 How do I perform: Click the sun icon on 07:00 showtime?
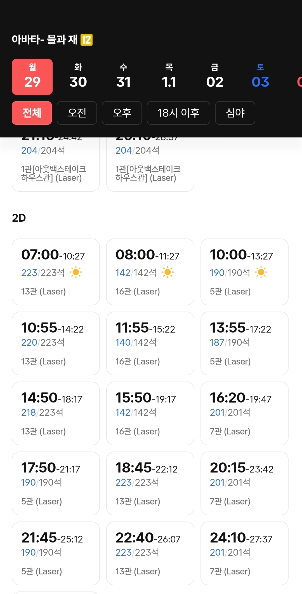pyautogui.click(x=76, y=272)
